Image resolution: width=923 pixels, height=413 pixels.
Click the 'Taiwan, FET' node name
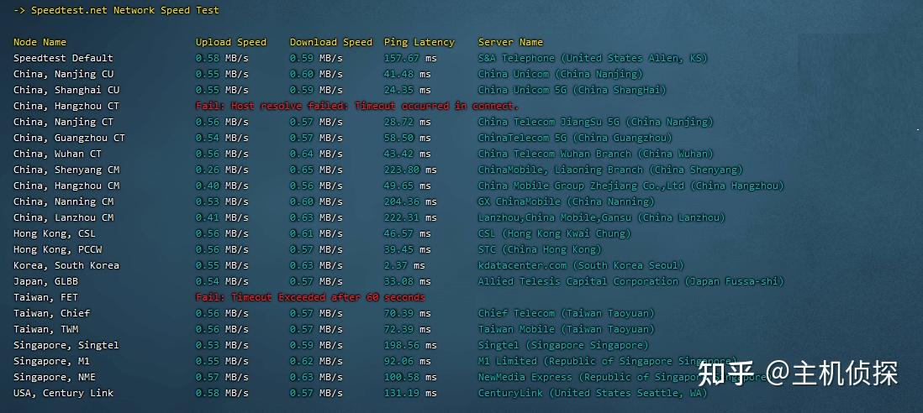[45, 296]
